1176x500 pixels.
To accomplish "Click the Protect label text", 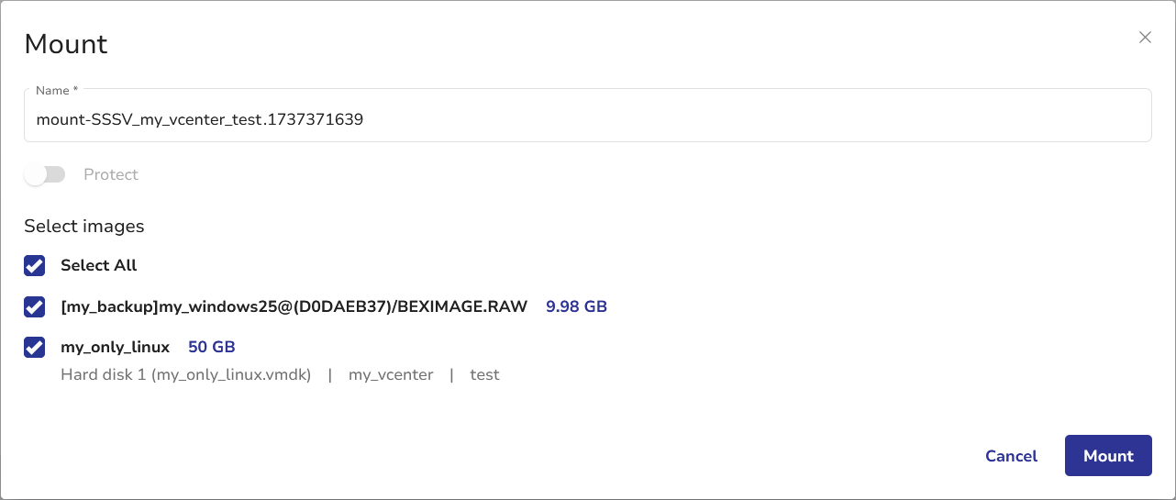I will pos(111,174).
